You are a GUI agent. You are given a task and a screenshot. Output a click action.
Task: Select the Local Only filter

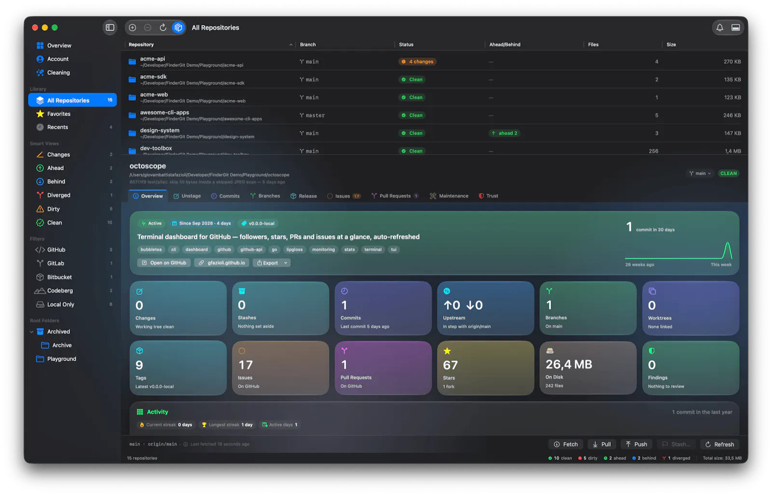[x=72, y=304]
